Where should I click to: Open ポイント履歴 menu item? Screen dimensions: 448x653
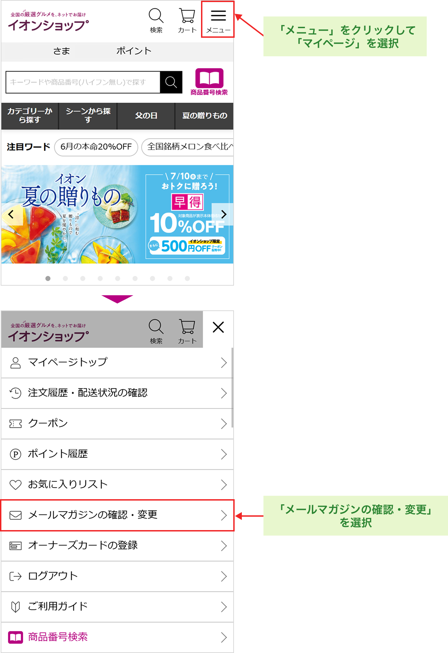pos(117,454)
